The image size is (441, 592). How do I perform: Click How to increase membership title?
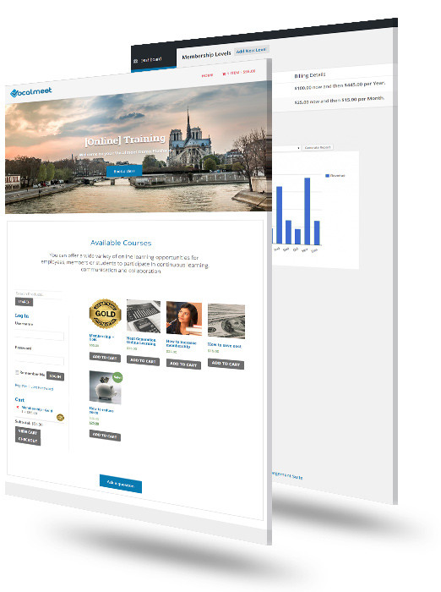[182, 344]
